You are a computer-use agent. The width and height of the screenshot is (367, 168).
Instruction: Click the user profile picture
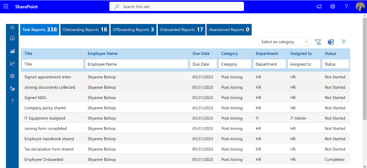360,7
